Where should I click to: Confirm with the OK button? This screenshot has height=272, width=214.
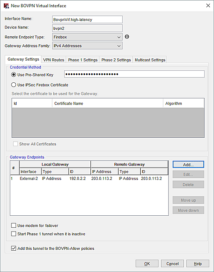point(147,263)
